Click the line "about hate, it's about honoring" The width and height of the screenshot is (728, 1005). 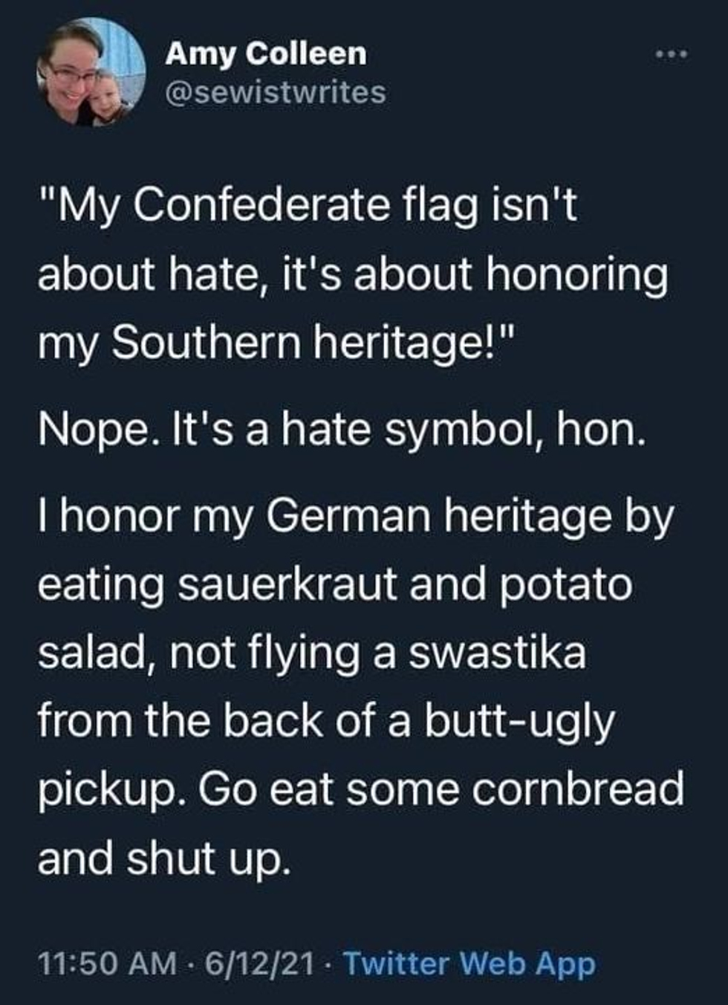[353, 275]
